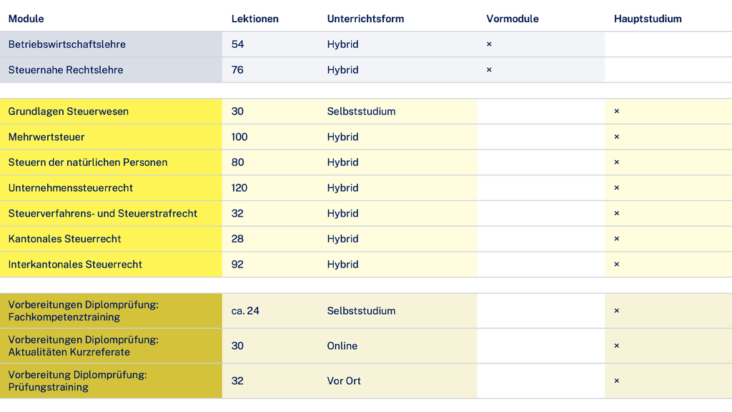This screenshot has width=732, height=412.
Task: Click the 120 lessons cell for Unternehmenssteuerrecht
Action: pos(239,188)
